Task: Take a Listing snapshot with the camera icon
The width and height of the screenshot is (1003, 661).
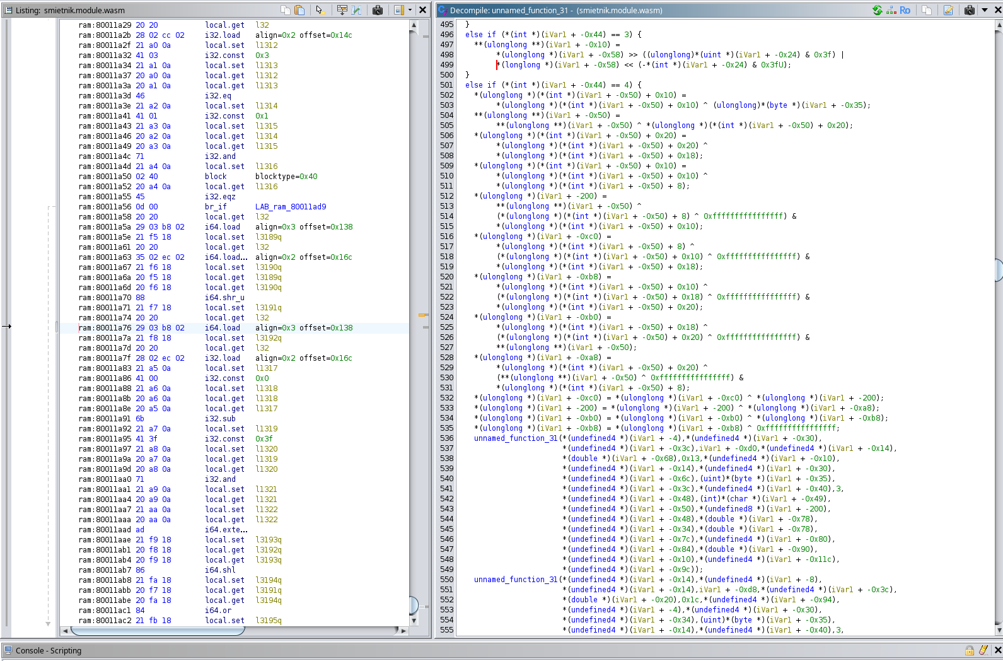Action: (378, 10)
